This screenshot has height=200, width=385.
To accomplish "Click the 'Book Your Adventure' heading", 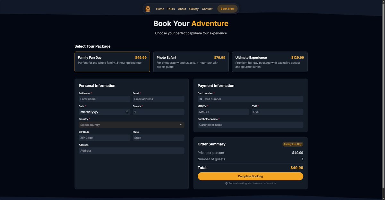I will (x=191, y=23).
